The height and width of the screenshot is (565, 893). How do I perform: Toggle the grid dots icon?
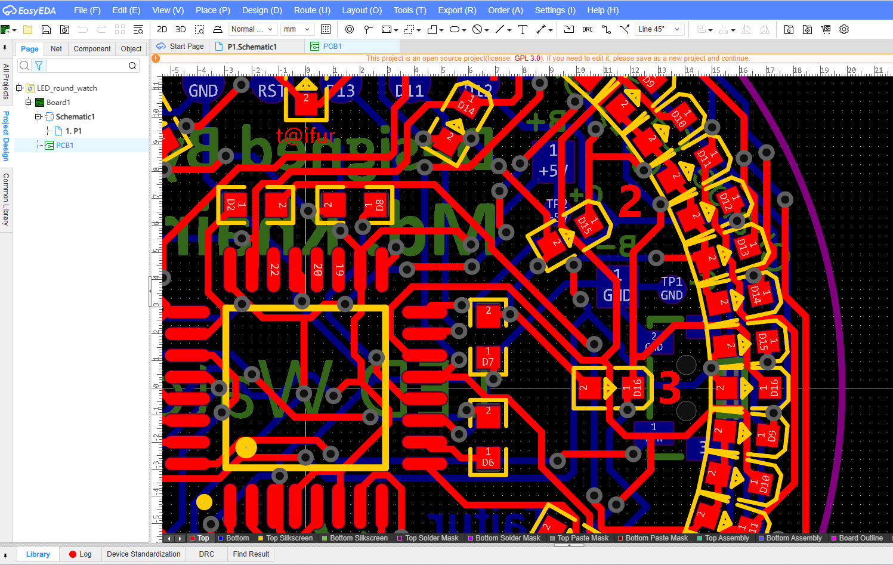coord(326,29)
